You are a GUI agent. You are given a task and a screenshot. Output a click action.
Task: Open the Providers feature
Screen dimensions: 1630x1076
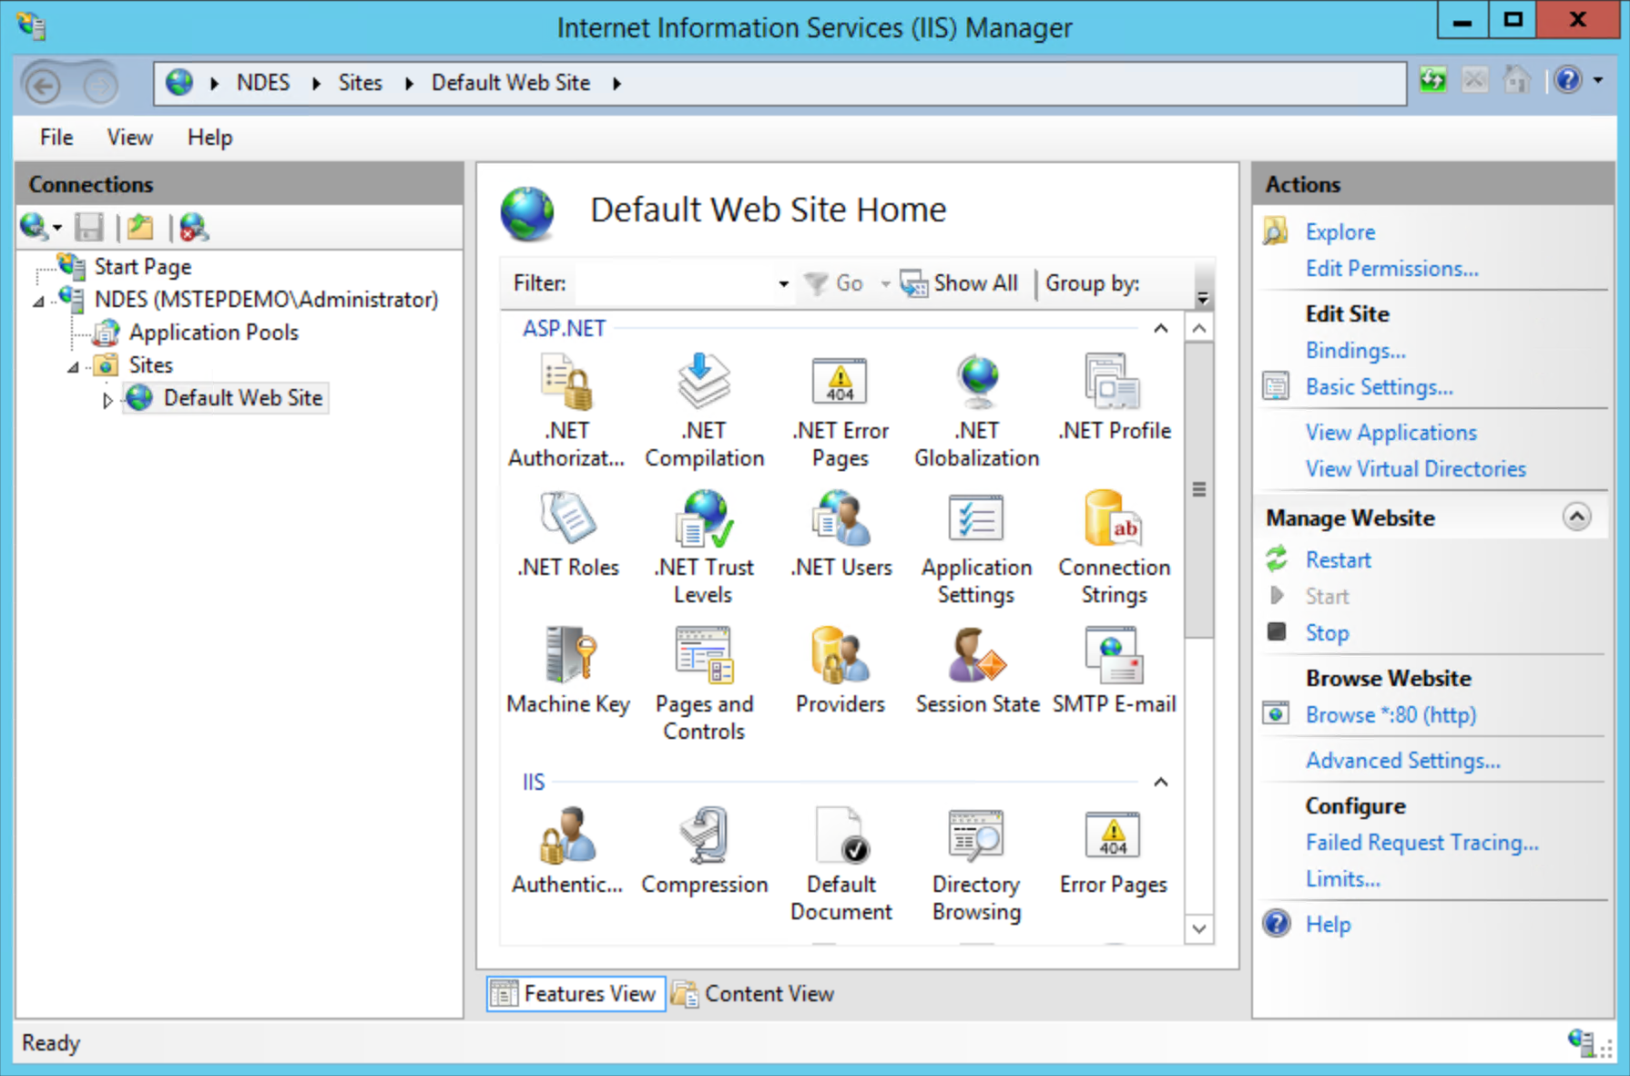(840, 671)
